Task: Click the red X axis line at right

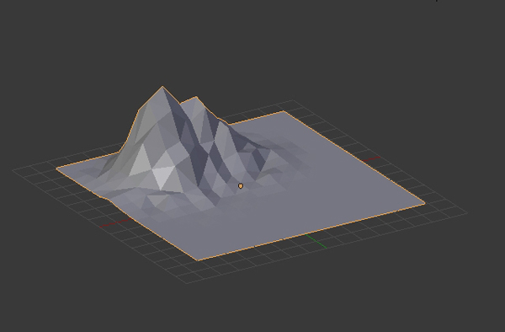Action: click(371, 158)
